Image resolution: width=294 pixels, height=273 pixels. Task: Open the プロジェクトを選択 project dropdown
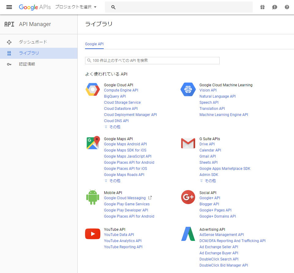pos(76,7)
